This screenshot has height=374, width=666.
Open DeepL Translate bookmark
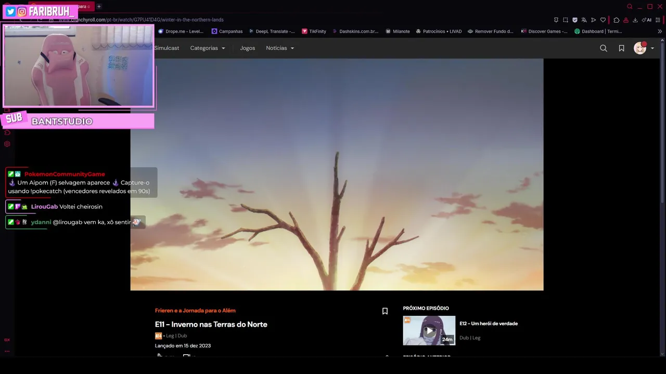[272, 31]
